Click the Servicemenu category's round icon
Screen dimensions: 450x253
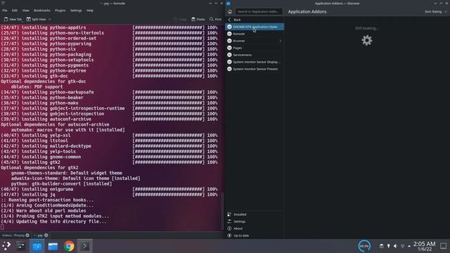(x=229, y=55)
